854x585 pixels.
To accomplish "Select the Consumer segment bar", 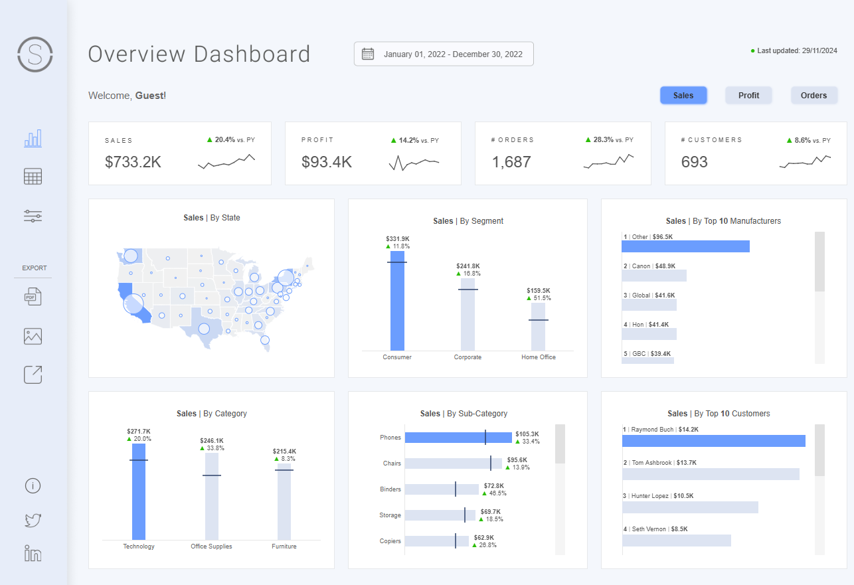I will point(397,301).
